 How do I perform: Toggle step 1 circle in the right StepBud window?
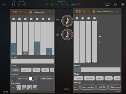(77, 18)
